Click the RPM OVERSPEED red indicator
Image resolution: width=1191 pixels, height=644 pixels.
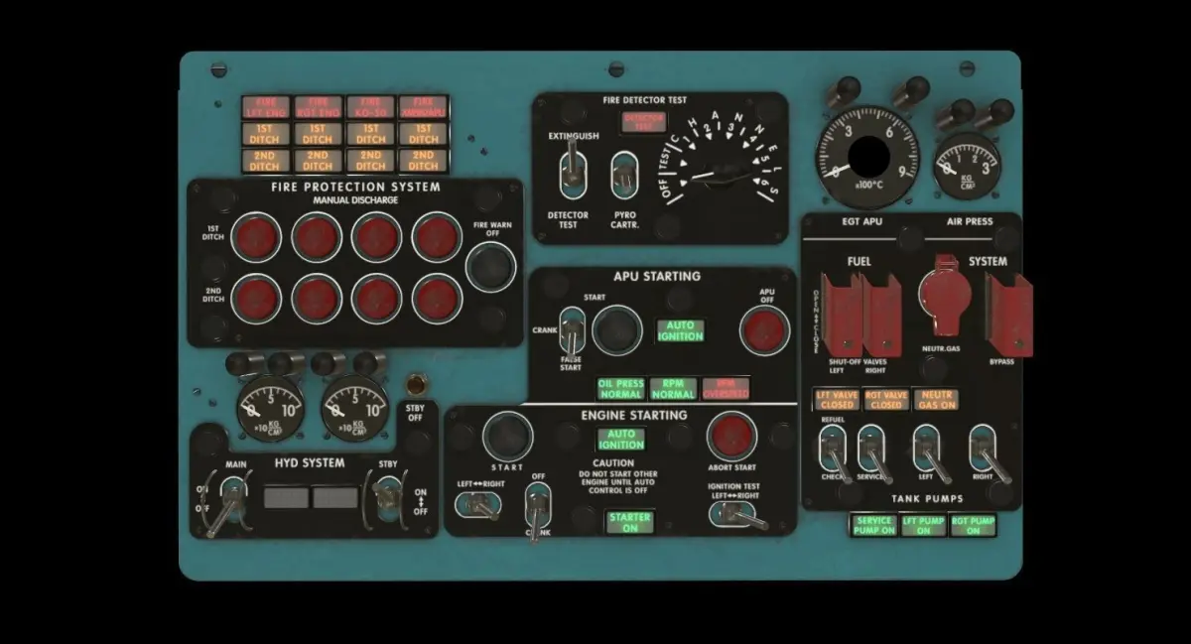point(726,388)
